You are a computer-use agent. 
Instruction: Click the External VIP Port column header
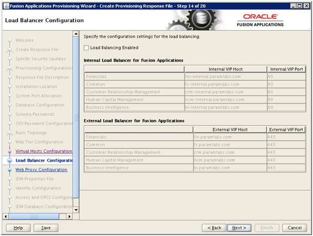coord(286,129)
